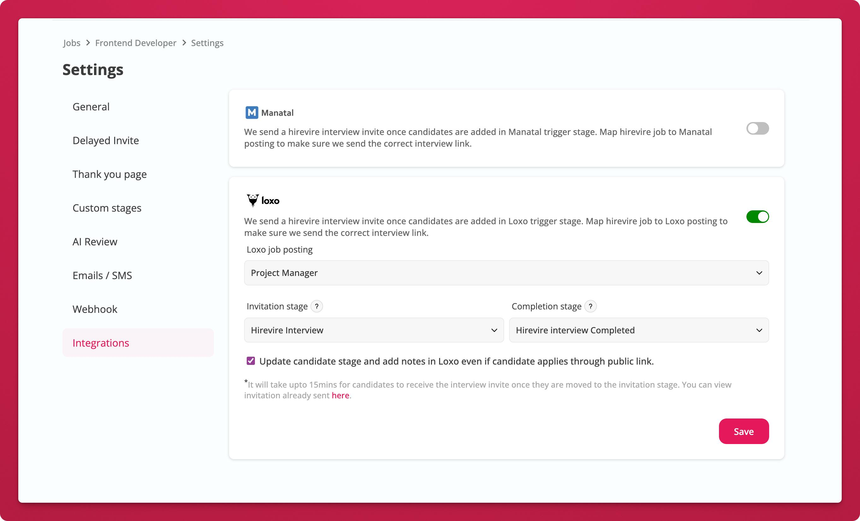This screenshot has width=860, height=521.
Task: Follow the 'here' sent invitations link
Action: click(340, 395)
